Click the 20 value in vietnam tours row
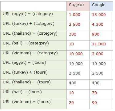Screen dimensions: 115x111 pos(71,103)
